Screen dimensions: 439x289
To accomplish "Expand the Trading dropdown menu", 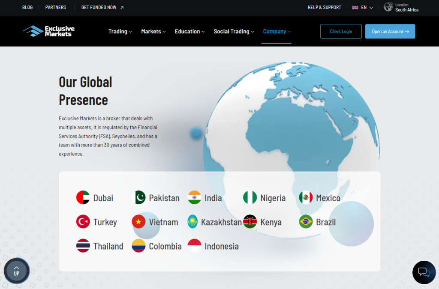I will tap(120, 32).
